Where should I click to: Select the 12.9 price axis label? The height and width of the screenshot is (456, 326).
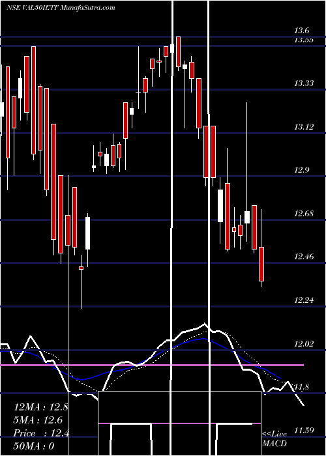click(x=302, y=170)
